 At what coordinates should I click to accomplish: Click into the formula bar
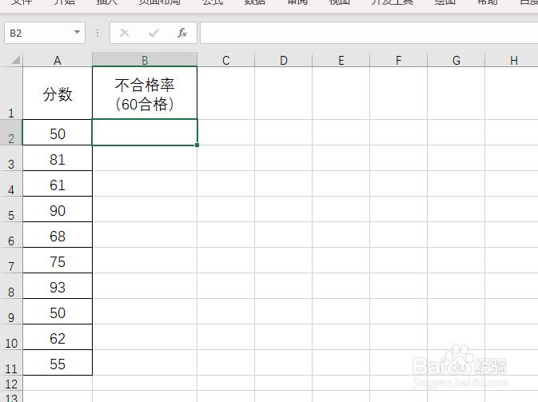(x=369, y=33)
